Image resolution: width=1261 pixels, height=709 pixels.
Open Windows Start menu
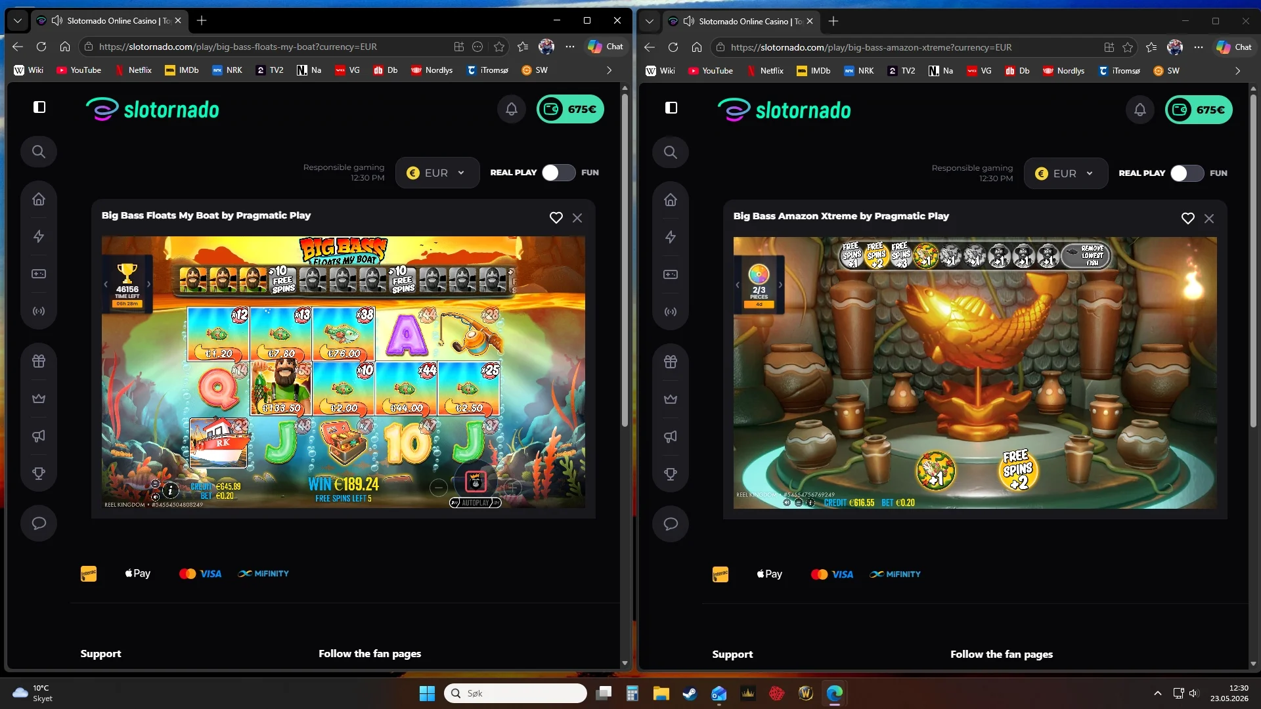(427, 693)
